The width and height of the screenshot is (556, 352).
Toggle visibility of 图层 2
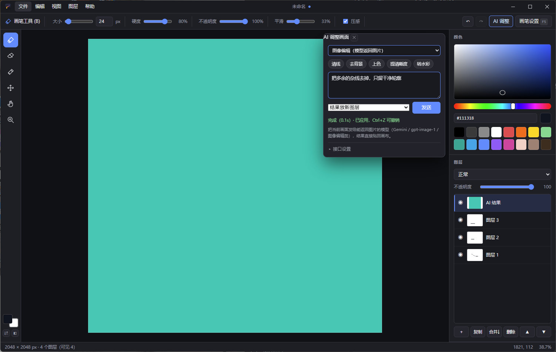click(x=460, y=237)
